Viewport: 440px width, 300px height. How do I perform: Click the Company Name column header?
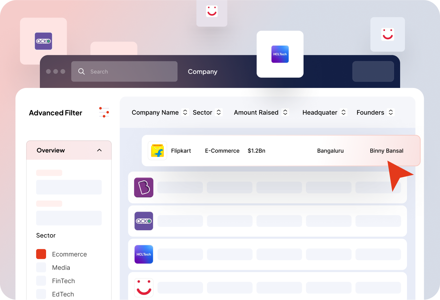[x=155, y=112]
